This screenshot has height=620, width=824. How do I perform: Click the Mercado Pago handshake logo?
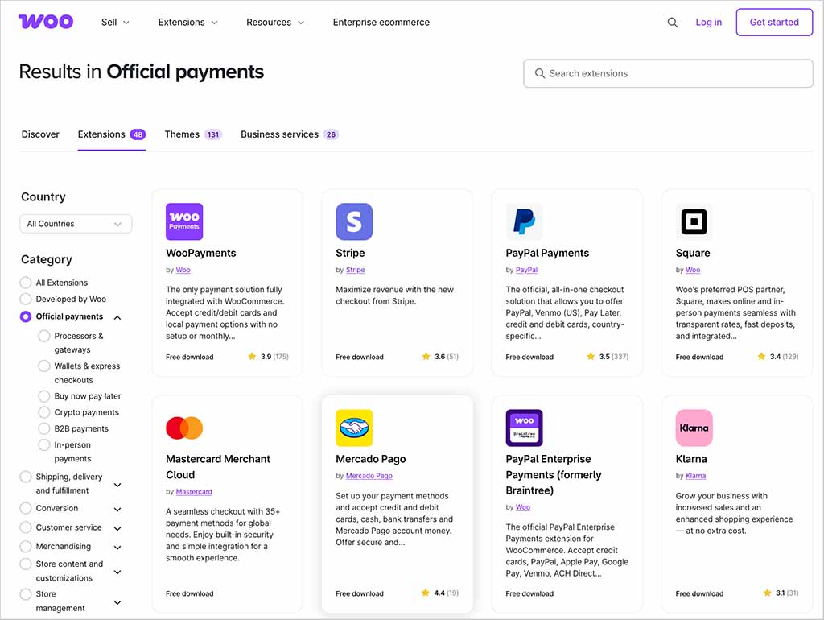point(354,428)
